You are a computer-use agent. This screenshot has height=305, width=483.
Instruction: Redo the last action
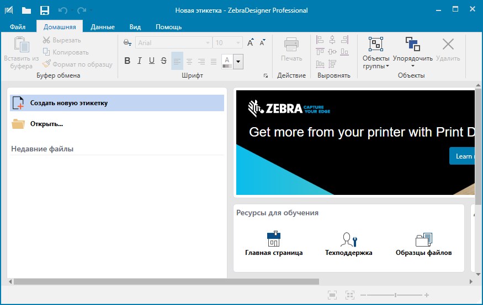(x=81, y=10)
